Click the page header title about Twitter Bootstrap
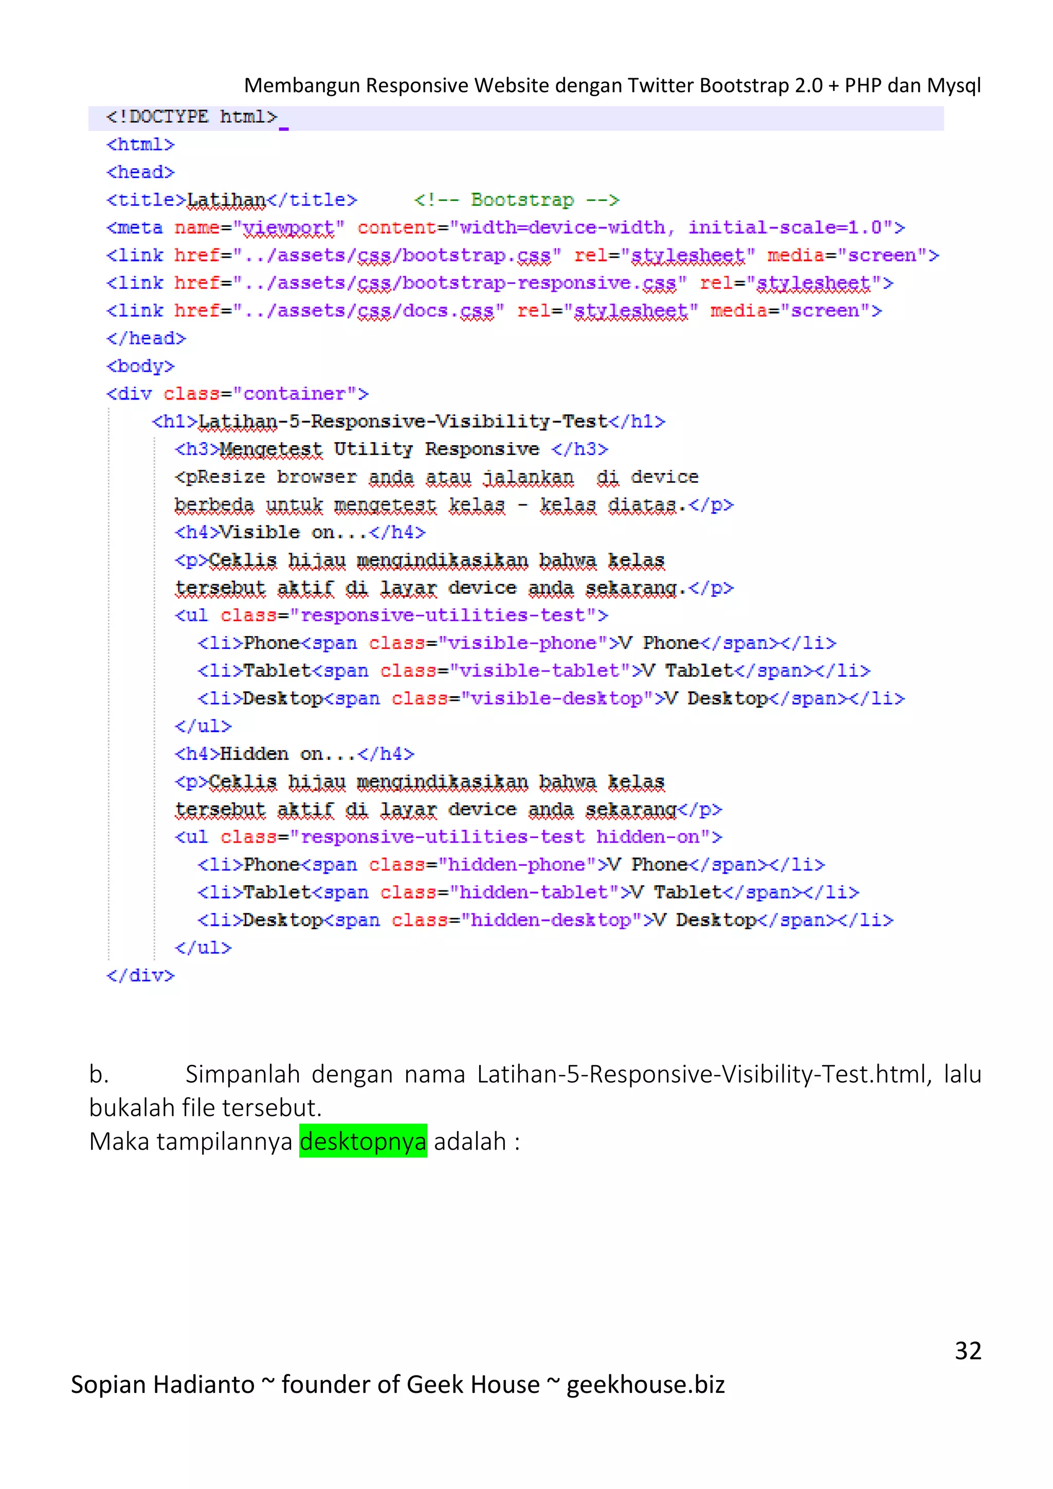The image size is (1053, 1489). [x=612, y=85]
